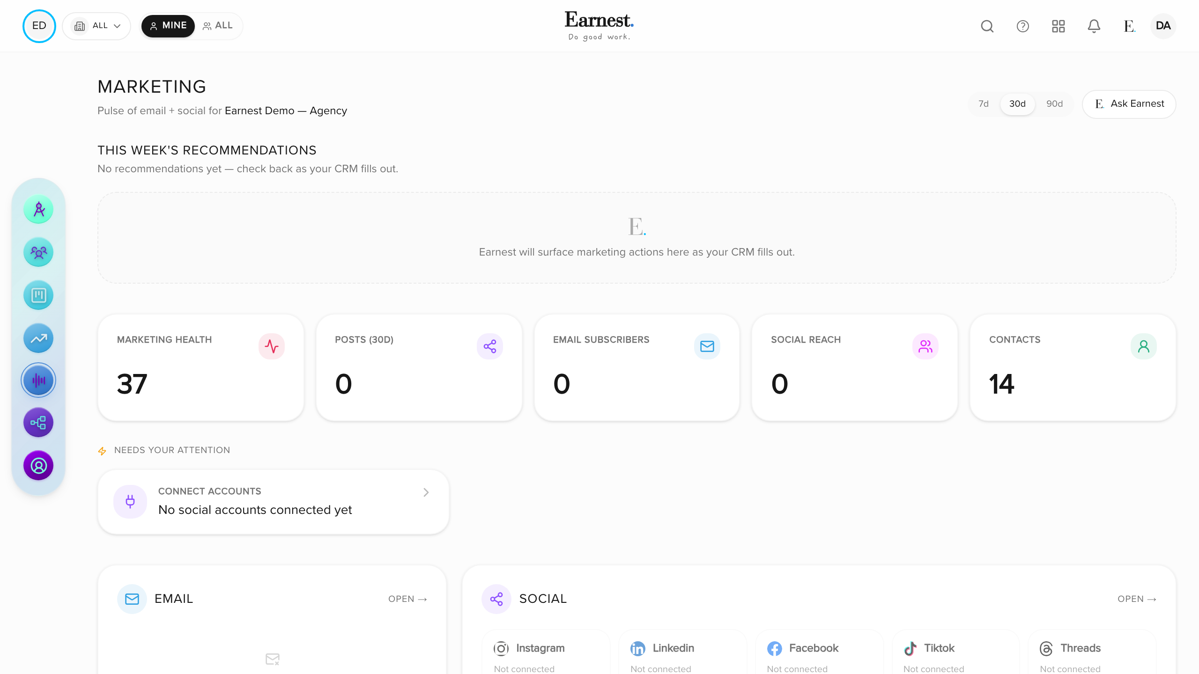This screenshot has height=674, width=1199.
Task: Open the compass sidebar icon
Action: (x=38, y=209)
